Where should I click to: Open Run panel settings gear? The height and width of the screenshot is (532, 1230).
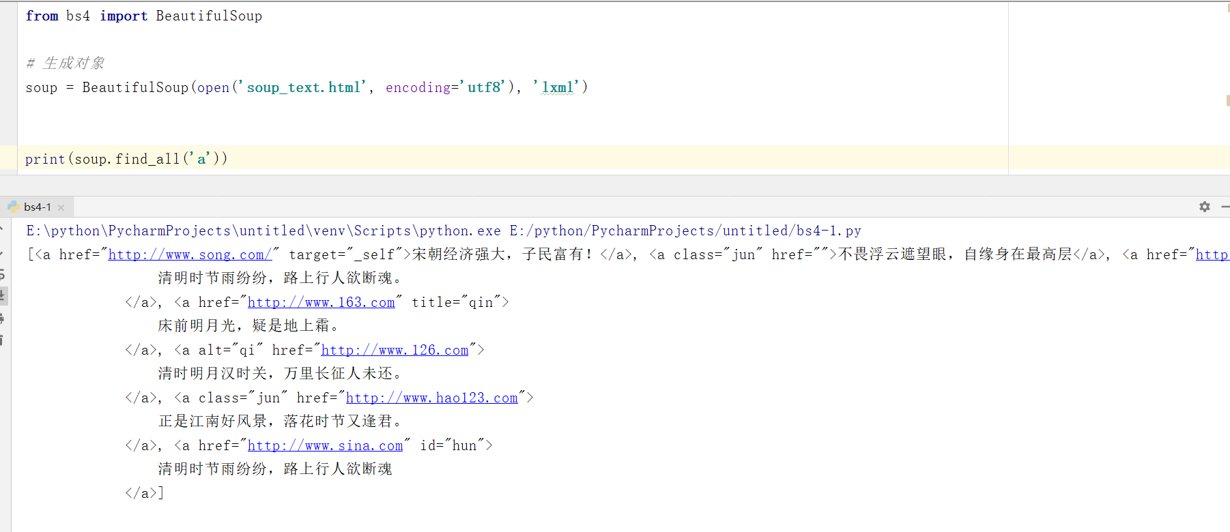1205,207
